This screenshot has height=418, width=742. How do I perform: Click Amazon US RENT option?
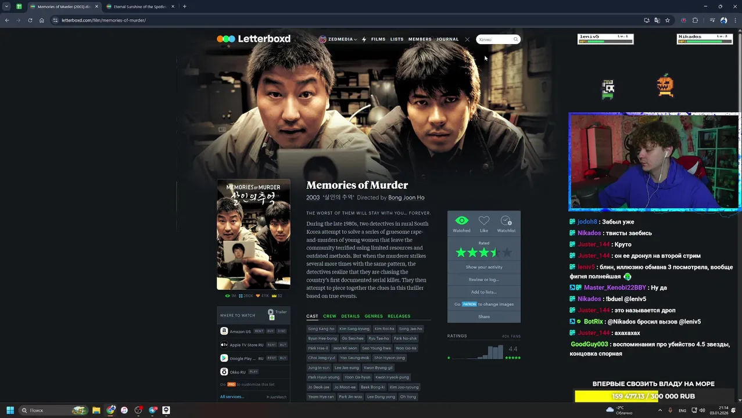click(259, 331)
